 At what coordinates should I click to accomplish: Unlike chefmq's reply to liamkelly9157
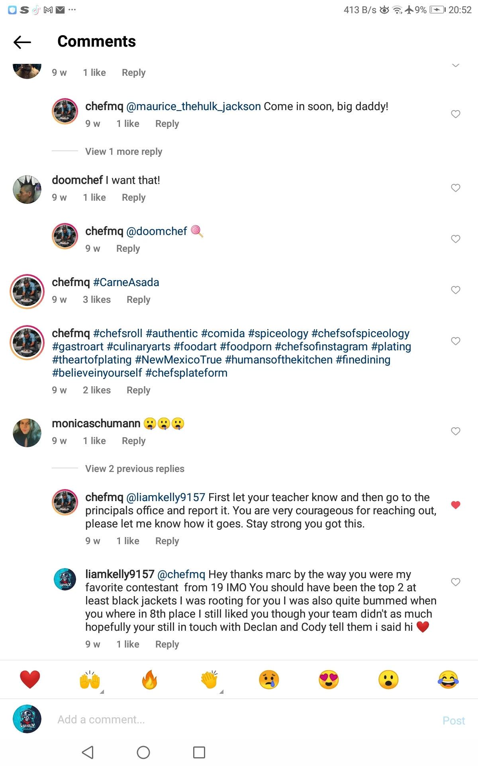[455, 504]
